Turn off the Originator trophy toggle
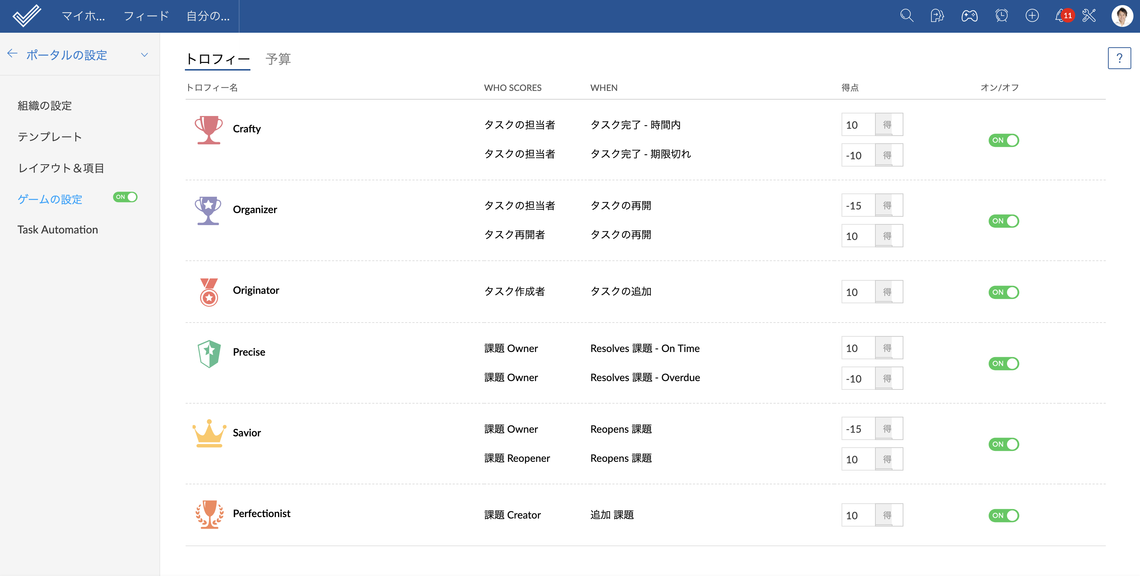The width and height of the screenshot is (1140, 576). coord(1003,292)
